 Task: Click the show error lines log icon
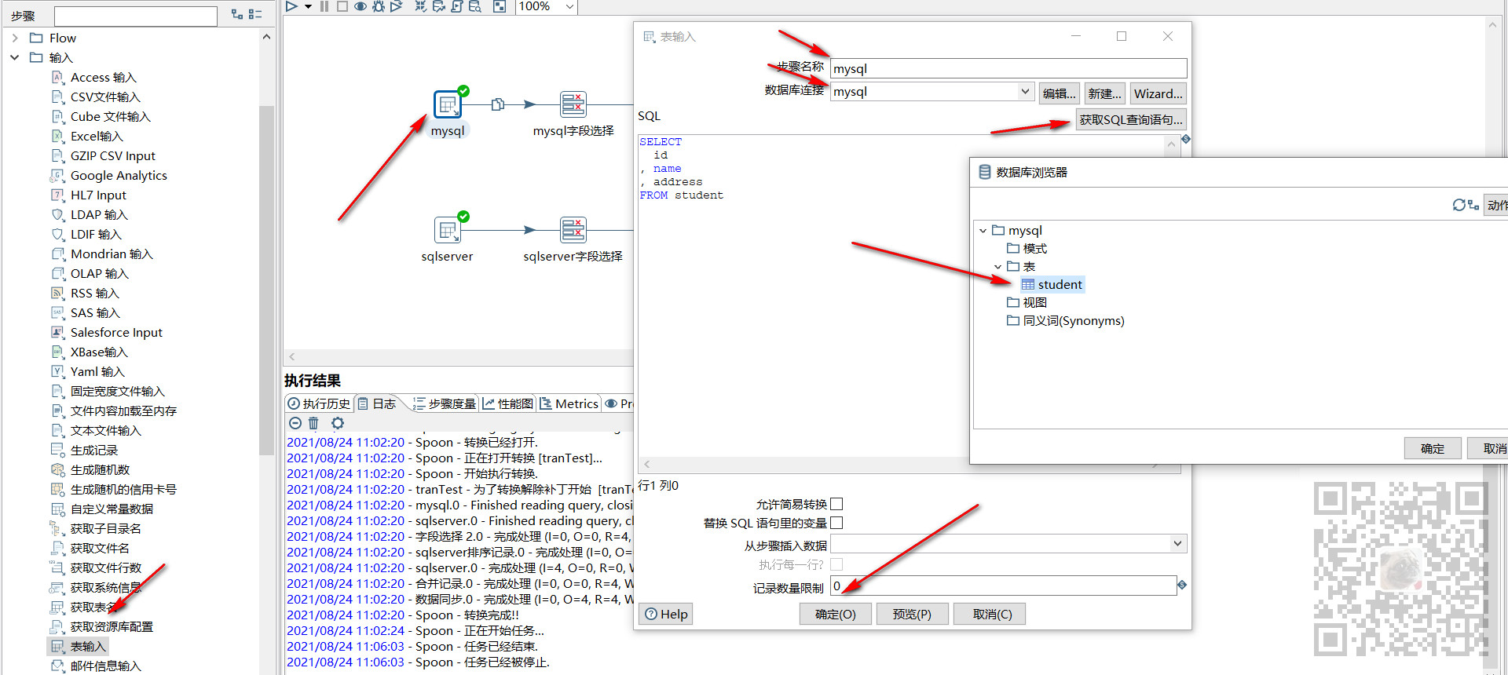295,423
